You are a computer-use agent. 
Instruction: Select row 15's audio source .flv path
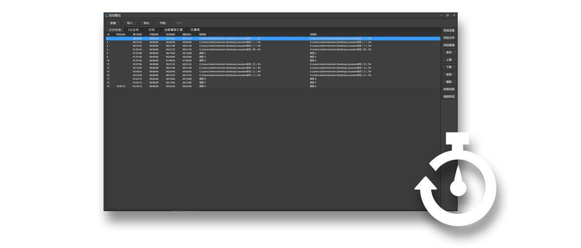[x=341, y=71]
